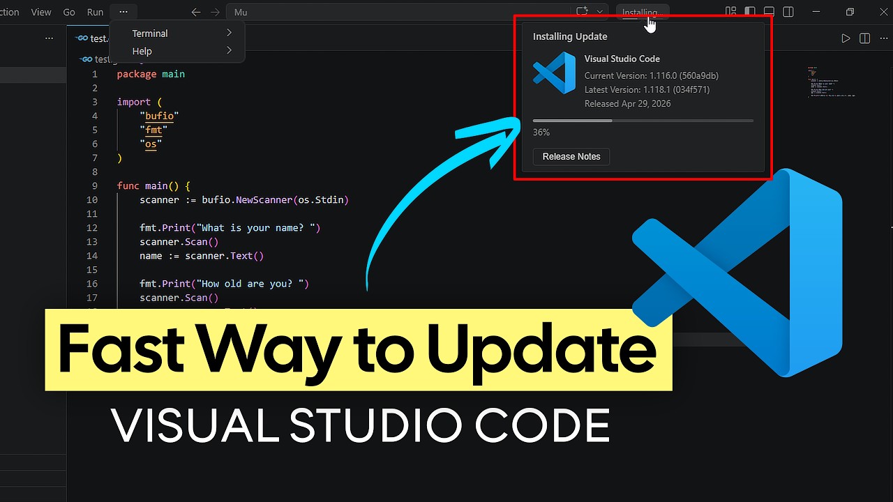
Task: Click the Released Apr 29, 2026 text
Action: click(x=627, y=103)
